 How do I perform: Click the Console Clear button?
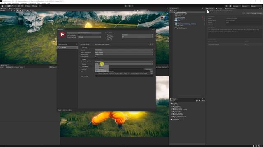pos(2,67)
